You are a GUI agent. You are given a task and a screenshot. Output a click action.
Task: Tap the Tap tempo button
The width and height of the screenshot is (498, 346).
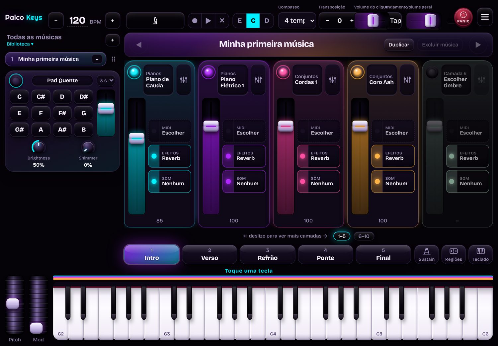coord(395,21)
